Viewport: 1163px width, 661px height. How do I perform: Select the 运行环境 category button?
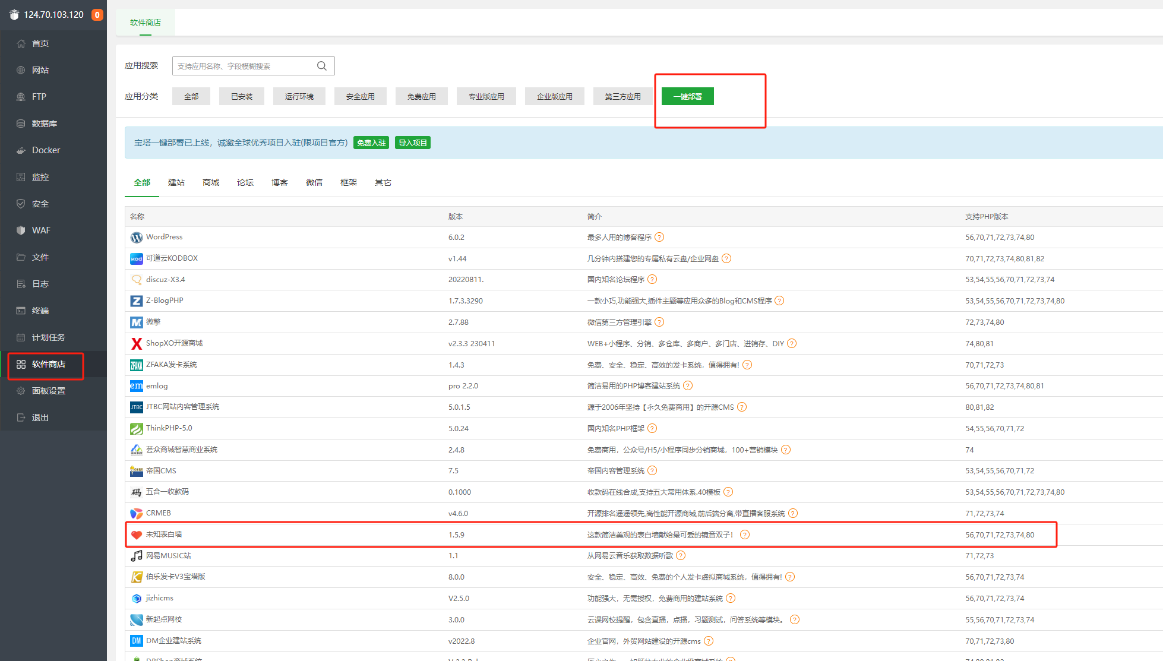pos(299,96)
